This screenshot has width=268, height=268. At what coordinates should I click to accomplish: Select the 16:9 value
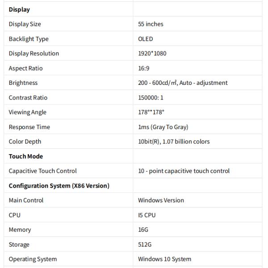(x=144, y=68)
